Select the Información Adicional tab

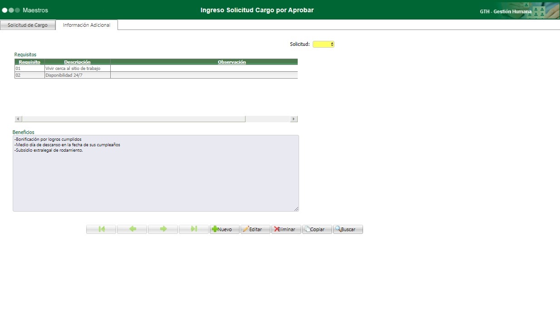click(87, 25)
